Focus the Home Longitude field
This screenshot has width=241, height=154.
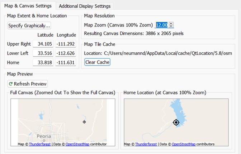tap(66, 63)
